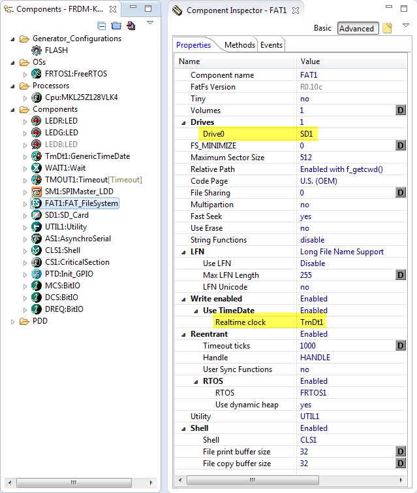The width and height of the screenshot is (417, 493).
Task: Click the D button on Timeout ticks row
Action: click(401, 346)
